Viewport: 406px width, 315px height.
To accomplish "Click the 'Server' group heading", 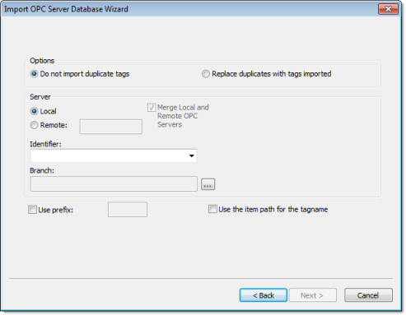I will (x=40, y=97).
